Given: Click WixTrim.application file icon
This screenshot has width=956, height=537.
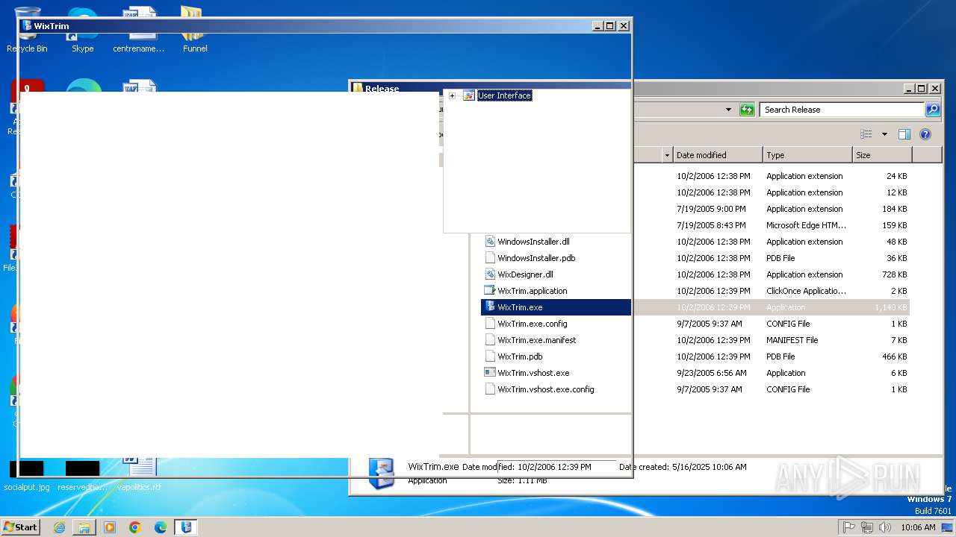Looking at the screenshot, I should coord(490,291).
